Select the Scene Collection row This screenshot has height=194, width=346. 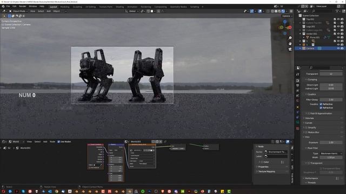[x=310, y=16]
